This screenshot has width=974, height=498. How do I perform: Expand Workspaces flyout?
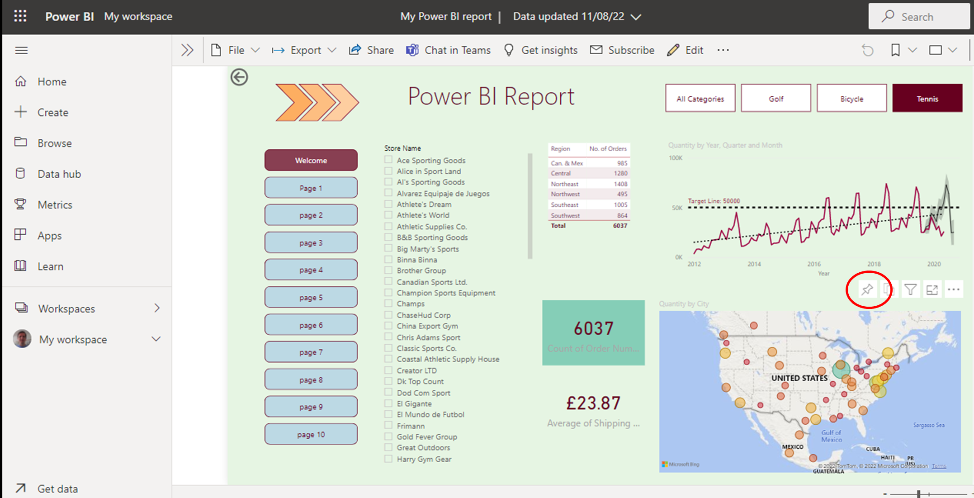click(157, 308)
